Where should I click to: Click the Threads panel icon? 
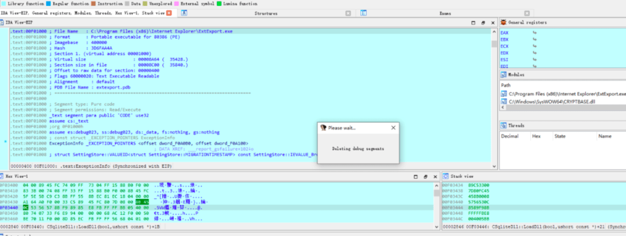(504, 126)
